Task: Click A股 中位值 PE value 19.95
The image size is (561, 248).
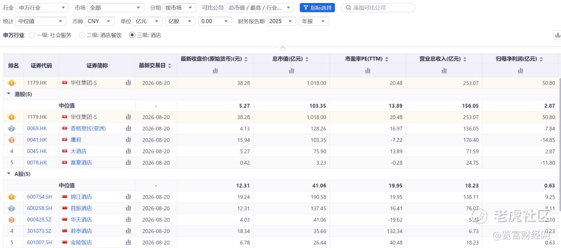Action: pos(395,186)
